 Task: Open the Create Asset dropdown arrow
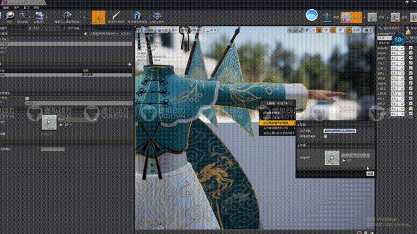click(46, 18)
